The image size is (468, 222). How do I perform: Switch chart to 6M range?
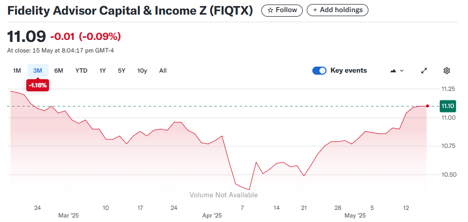(x=59, y=71)
